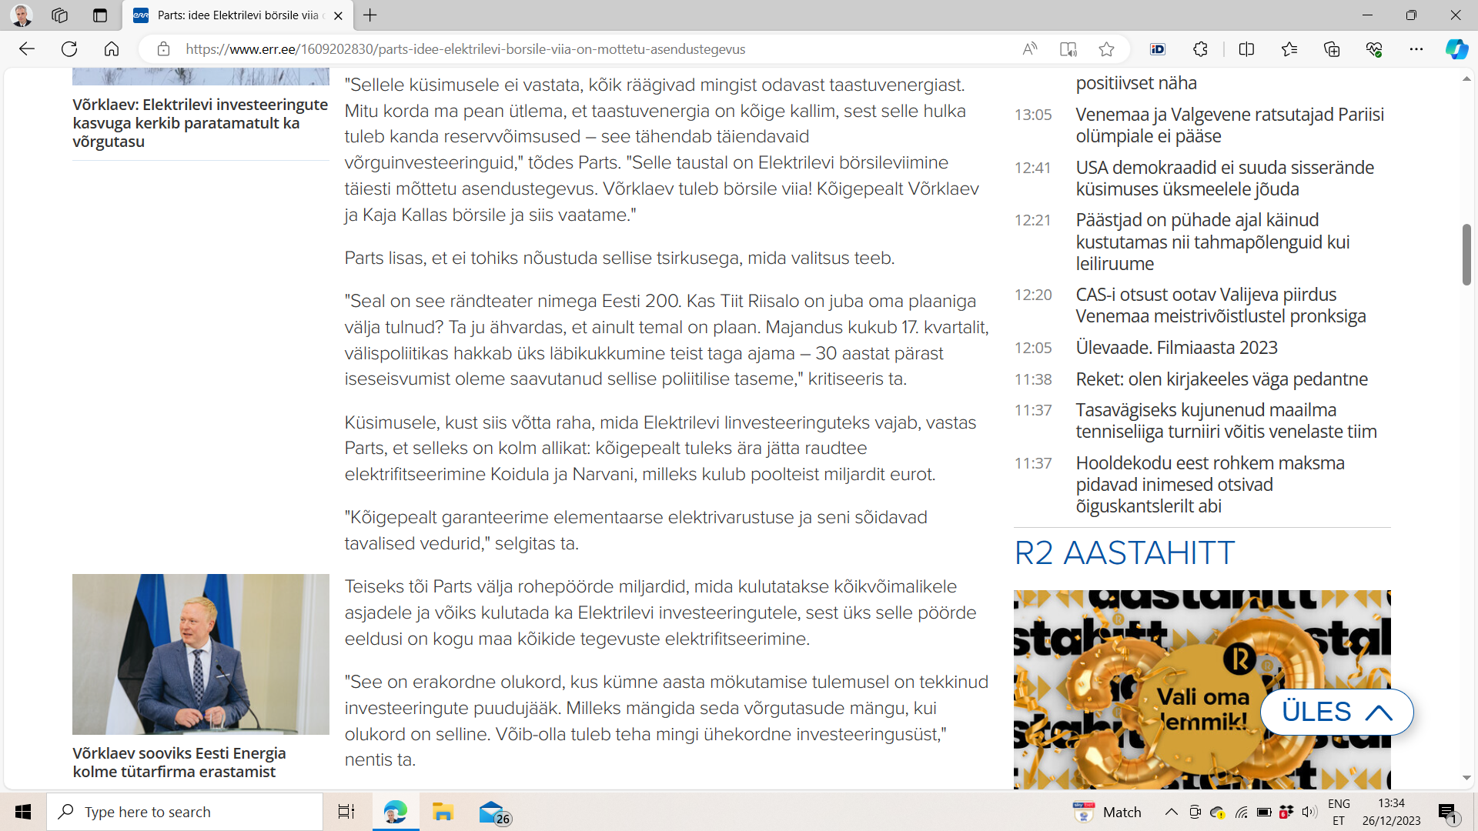1478x831 pixels.
Task: Open Collections icon in toolbar
Action: pyautogui.click(x=1332, y=49)
